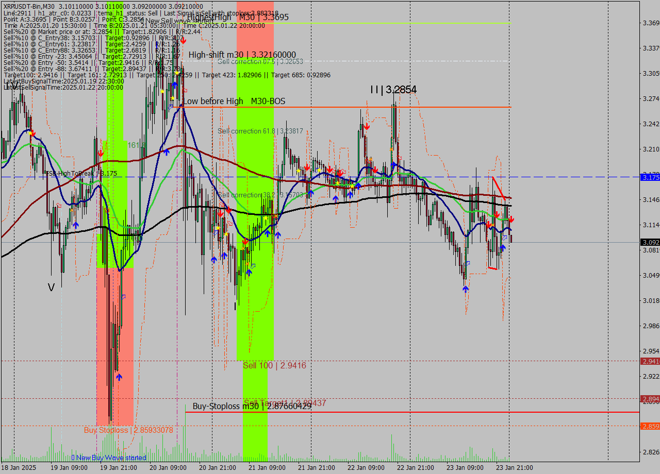Click the High-shift m30 | 3.32160000 label

tap(242, 55)
